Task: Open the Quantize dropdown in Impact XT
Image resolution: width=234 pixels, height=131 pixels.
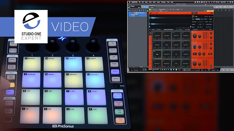Action: click(x=201, y=24)
